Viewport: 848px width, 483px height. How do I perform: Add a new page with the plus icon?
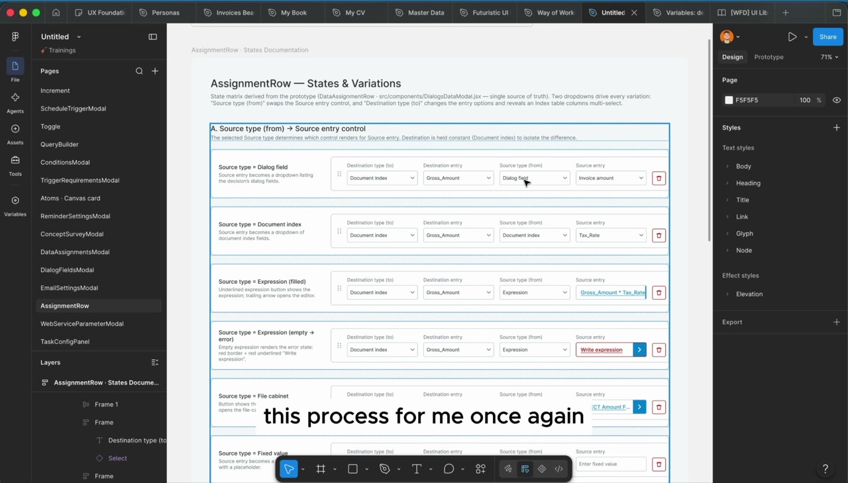coord(155,71)
